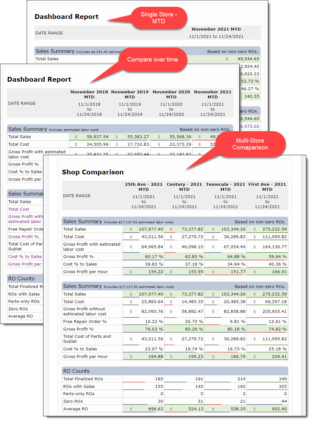Click Gross Profit per Hour value 209.41
Screen dimensions: 311x421
[280, 357]
